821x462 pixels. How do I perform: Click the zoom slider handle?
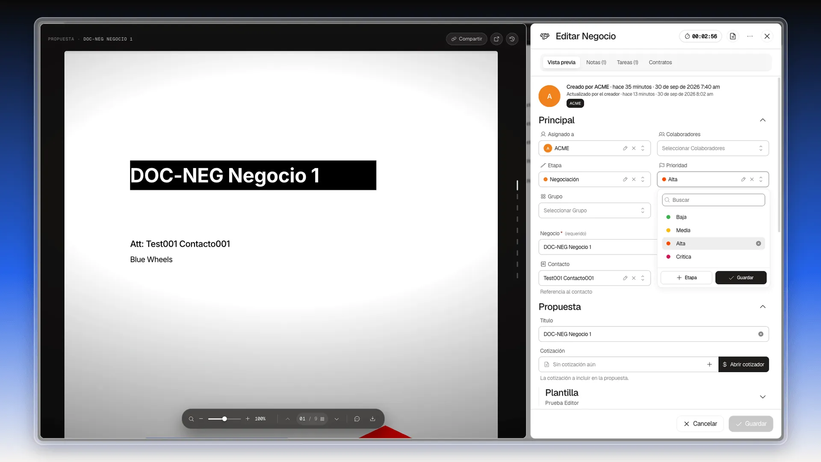click(x=224, y=419)
